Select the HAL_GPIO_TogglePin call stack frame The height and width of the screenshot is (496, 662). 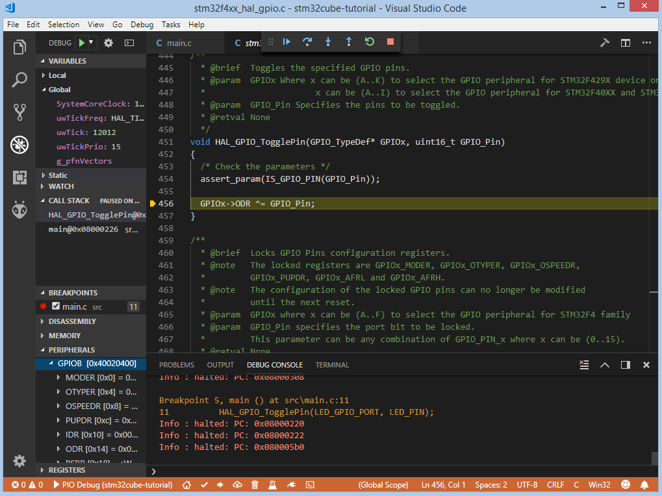point(91,215)
